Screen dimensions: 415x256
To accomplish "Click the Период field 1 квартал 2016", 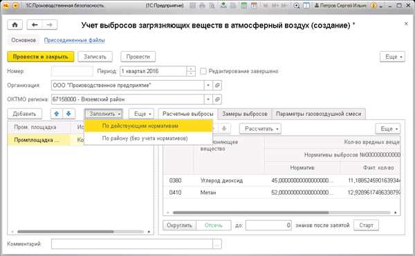I will 154,71.
